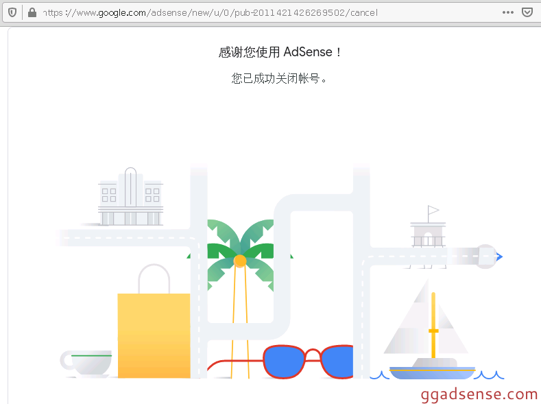Click the tracking protection shield icon
Image resolution: width=541 pixels, height=404 pixels.
click(12, 13)
